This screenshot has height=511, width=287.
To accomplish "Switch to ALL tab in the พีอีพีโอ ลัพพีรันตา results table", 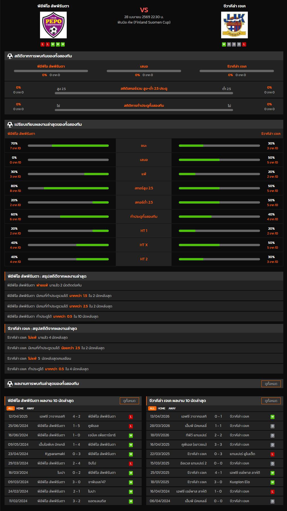I will [x=11, y=409].
